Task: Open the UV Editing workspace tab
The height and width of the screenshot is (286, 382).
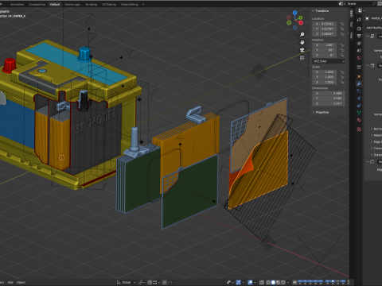Action: point(109,4)
